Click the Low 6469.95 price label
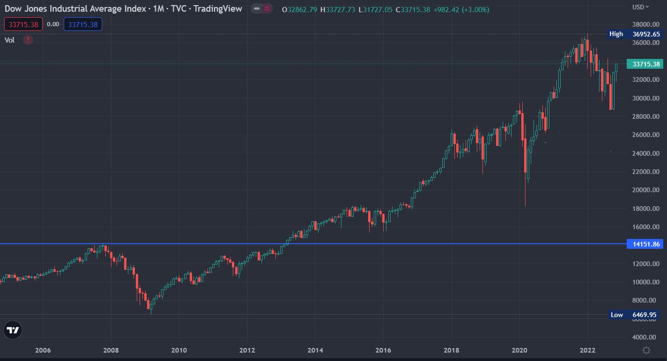This screenshot has width=667, height=361. pyautogui.click(x=634, y=315)
